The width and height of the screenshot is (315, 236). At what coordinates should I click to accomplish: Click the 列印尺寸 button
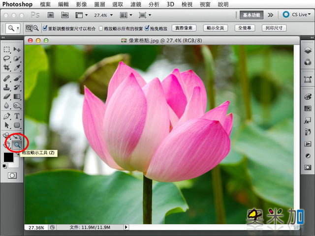coord(274,28)
